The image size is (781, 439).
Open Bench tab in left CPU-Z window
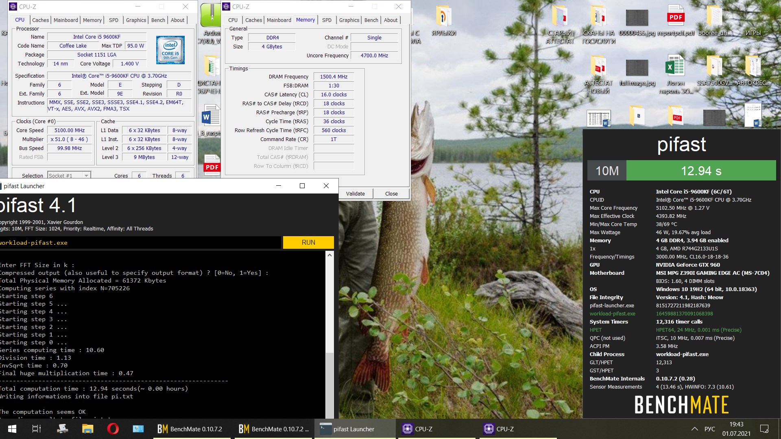158,20
